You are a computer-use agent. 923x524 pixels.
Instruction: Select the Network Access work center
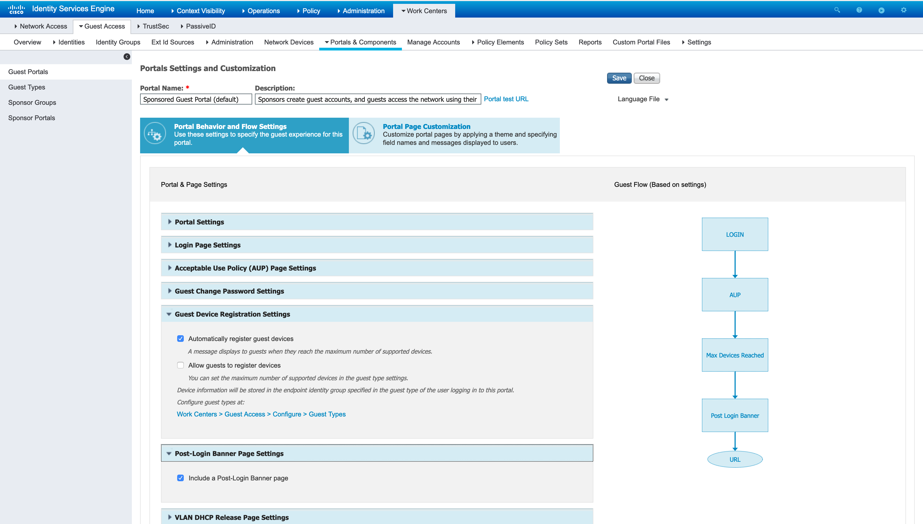click(x=41, y=26)
